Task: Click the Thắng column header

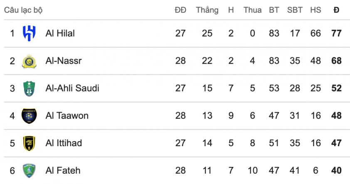Action: pyautogui.click(x=207, y=10)
